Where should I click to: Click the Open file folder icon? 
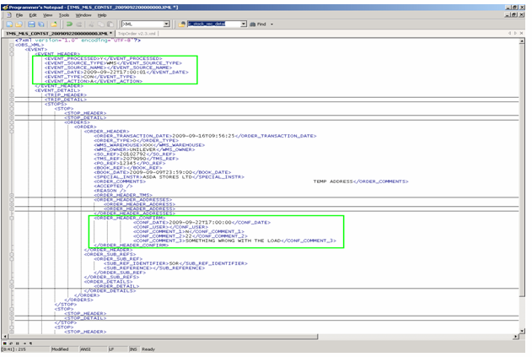pyautogui.click(x=19, y=24)
